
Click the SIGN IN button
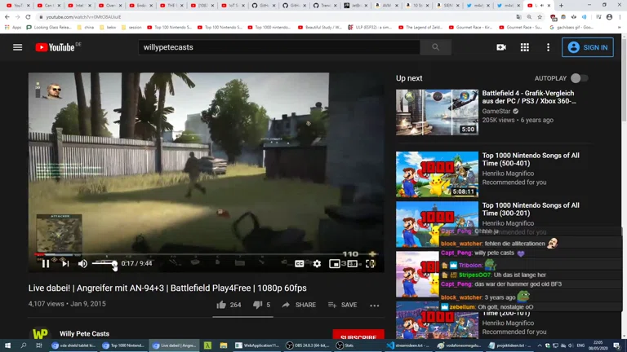[588, 47]
